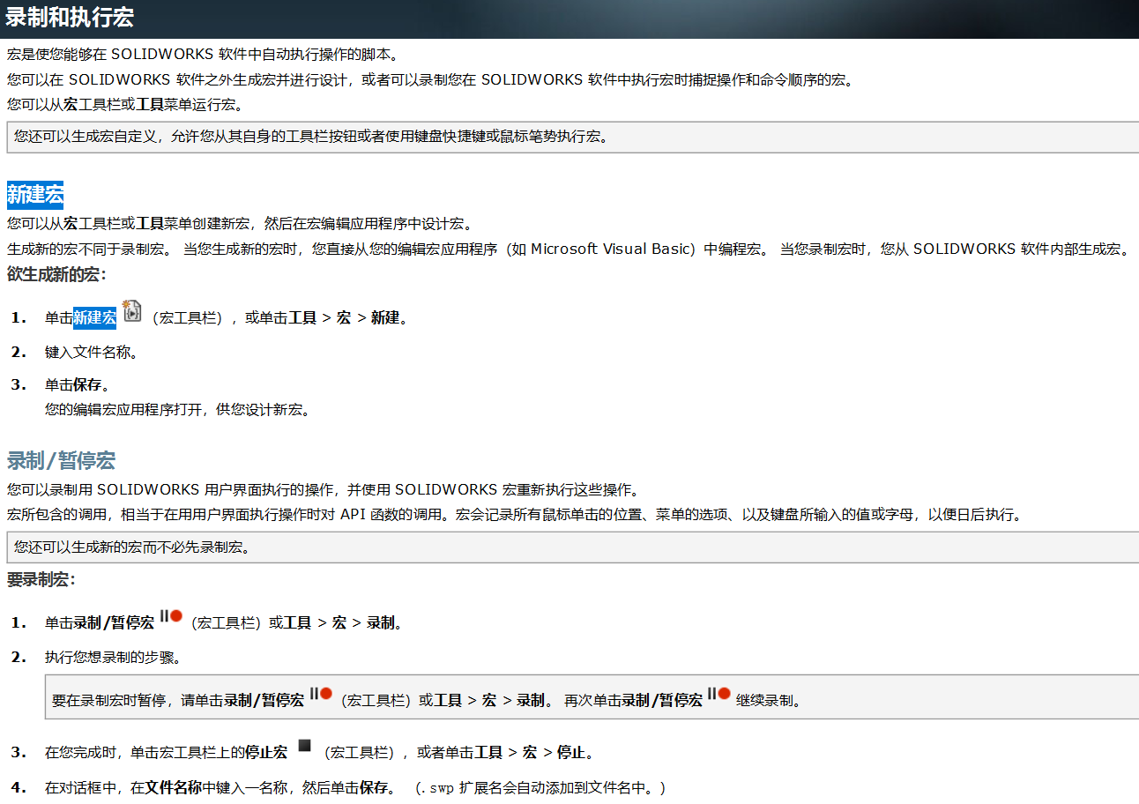The image size is (1139, 804).
Task: Click the subheading "要录制宏:"
Action: pyautogui.click(x=41, y=579)
